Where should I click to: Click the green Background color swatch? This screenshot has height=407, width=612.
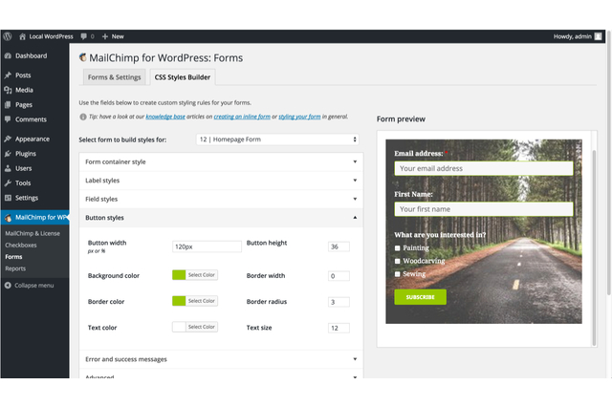[179, 275]
